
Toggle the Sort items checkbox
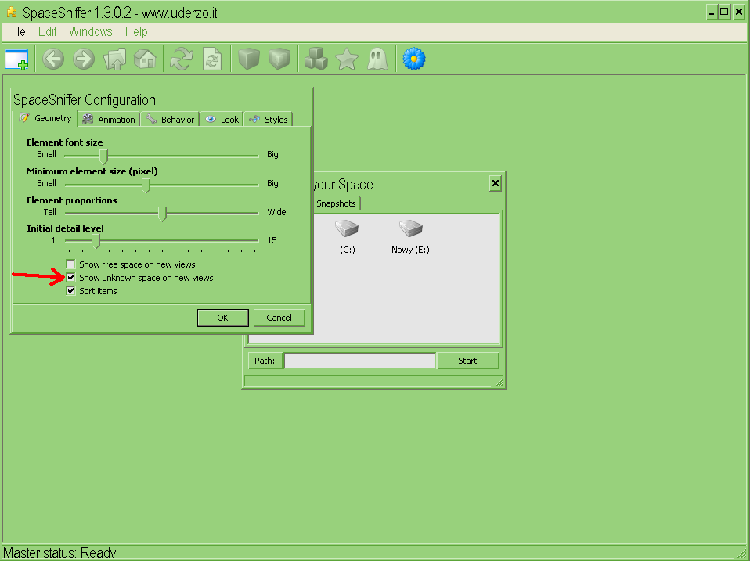click(70, 291)
